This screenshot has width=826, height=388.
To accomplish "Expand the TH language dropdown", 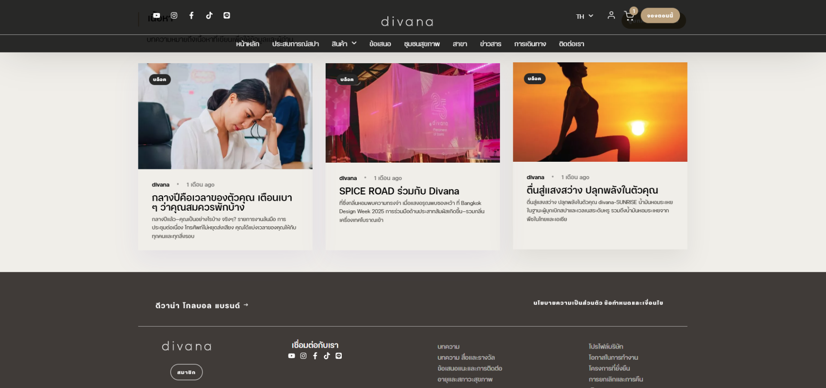I will pyautogui.click(x=584, y=16).
